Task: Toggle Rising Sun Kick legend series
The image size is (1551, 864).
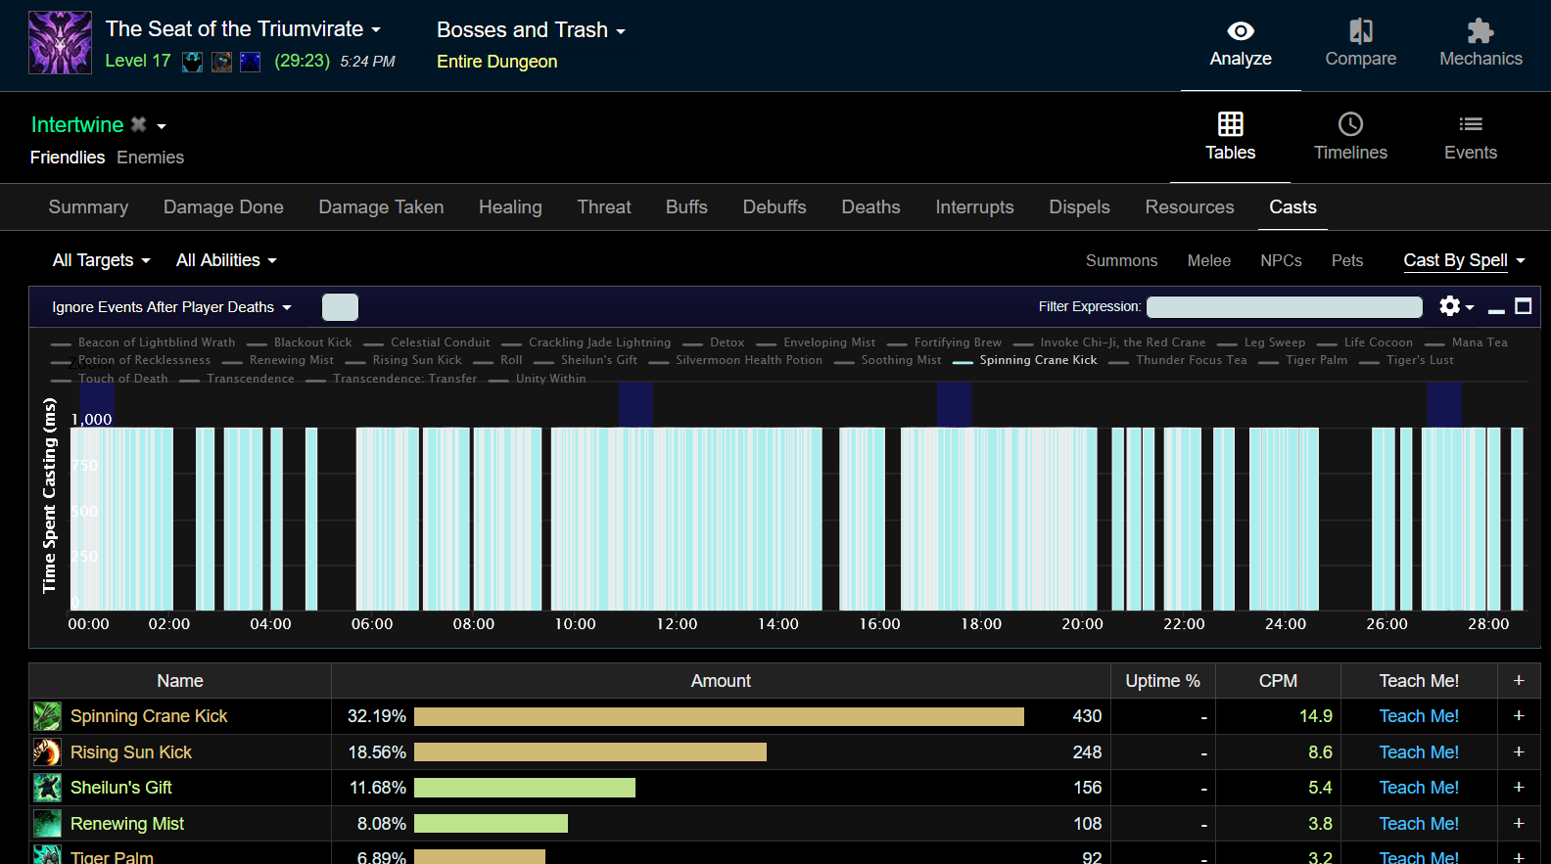Action: [x=416, y=360]
